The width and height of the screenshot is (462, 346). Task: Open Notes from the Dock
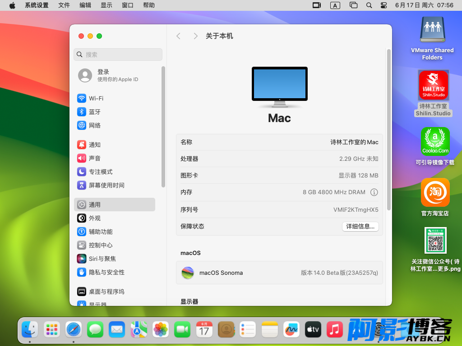pos(270,329)
